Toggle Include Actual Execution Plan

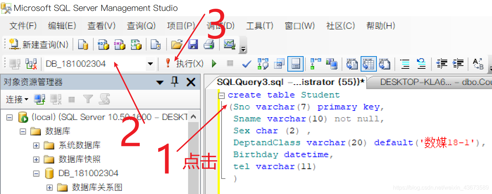click(316, 64)
